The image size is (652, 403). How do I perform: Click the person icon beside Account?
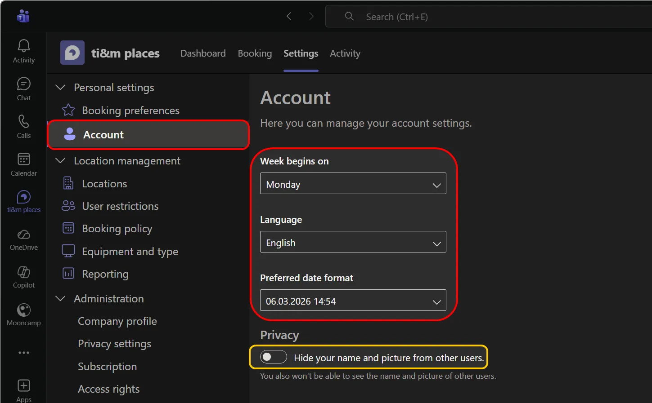(70, 134)
